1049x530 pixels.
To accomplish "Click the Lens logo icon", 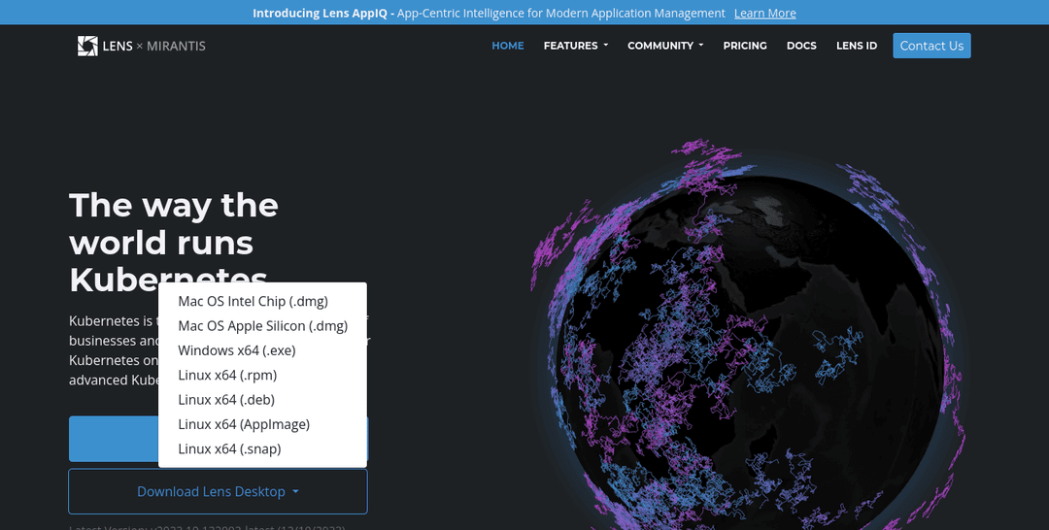I will pos(87,46).
